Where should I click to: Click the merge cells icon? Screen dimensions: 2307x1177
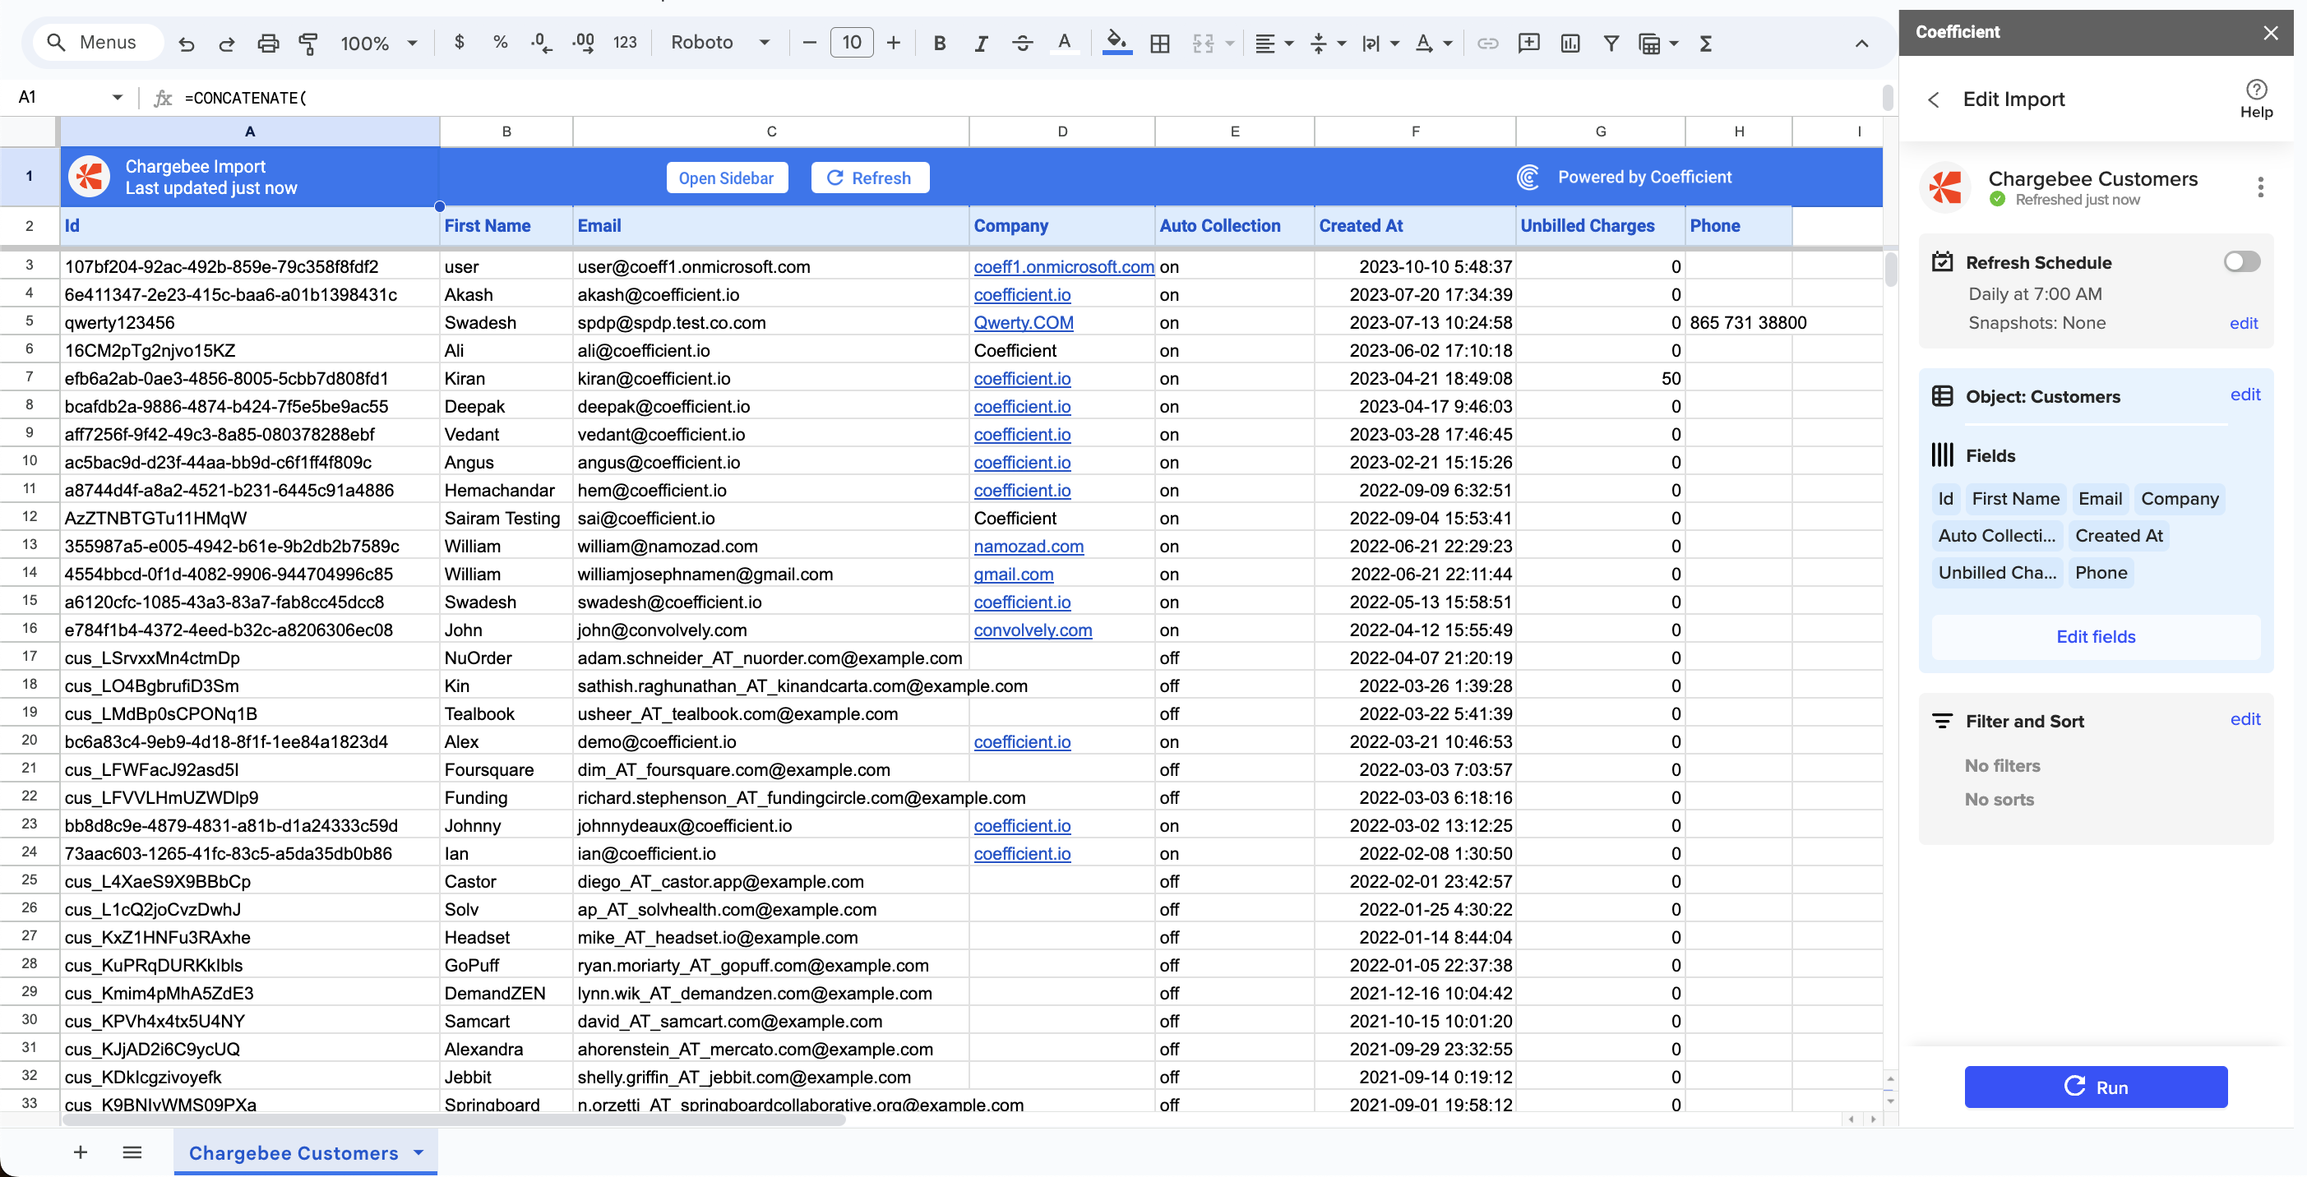click(1203, 43)
